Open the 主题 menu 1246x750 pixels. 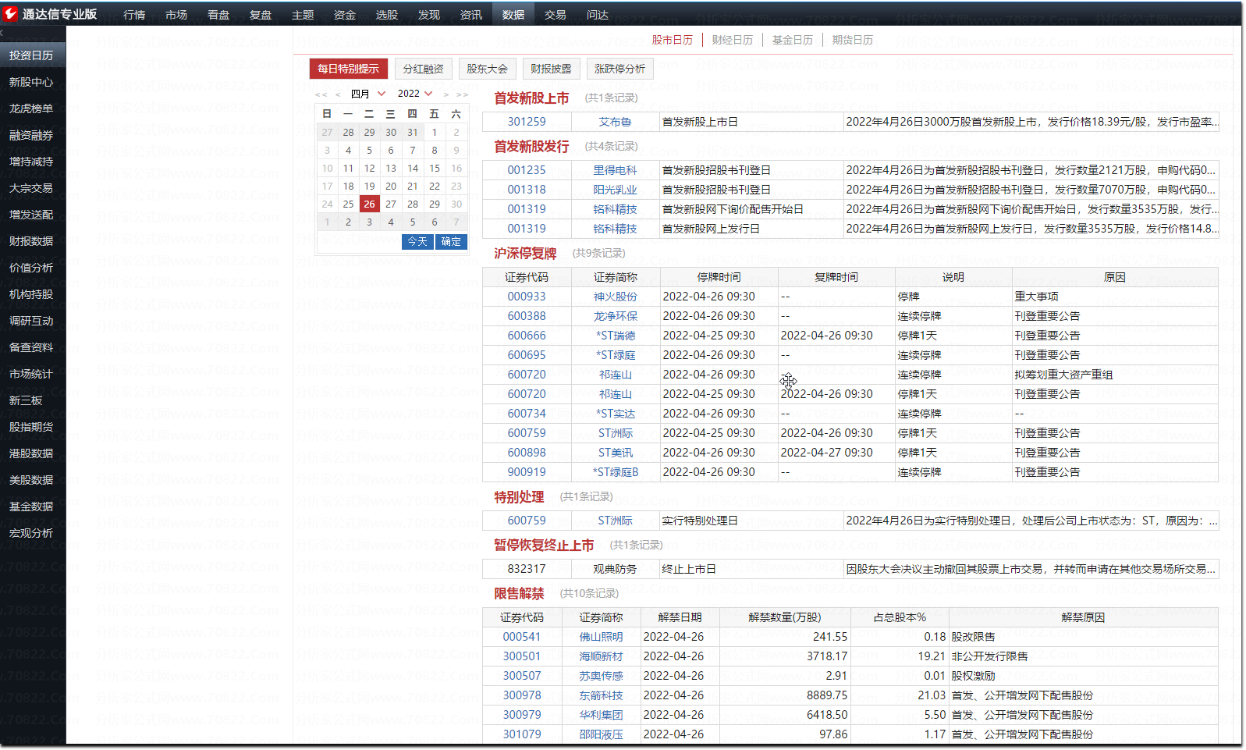[303, 15]
